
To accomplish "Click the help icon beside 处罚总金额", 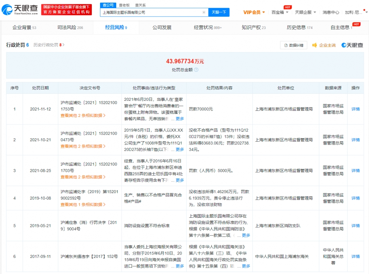I will click(x=196, y=70).
